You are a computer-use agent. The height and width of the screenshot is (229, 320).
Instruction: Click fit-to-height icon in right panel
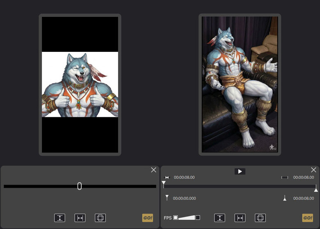pyautogui.click(x=220, y=218)
